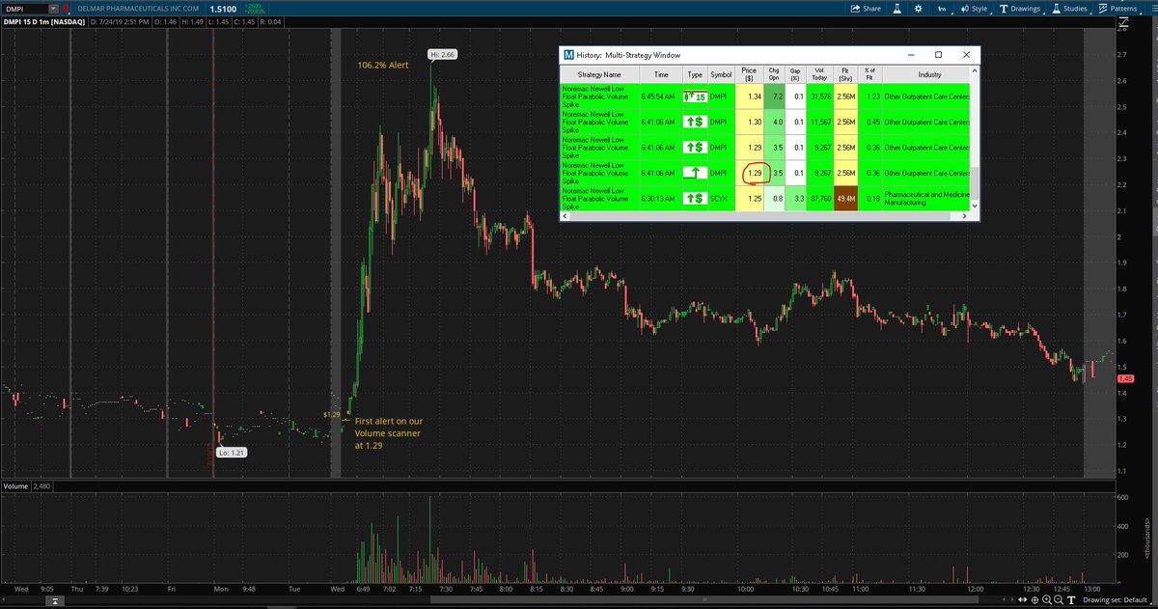Click the Hi: 2.66 price label
The height and width of the screenshot is (609, 1158).
point(442,55)
